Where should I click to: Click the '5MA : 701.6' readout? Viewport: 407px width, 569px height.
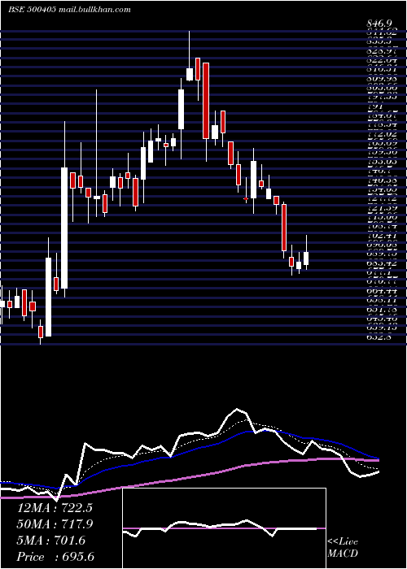(50, 541)
